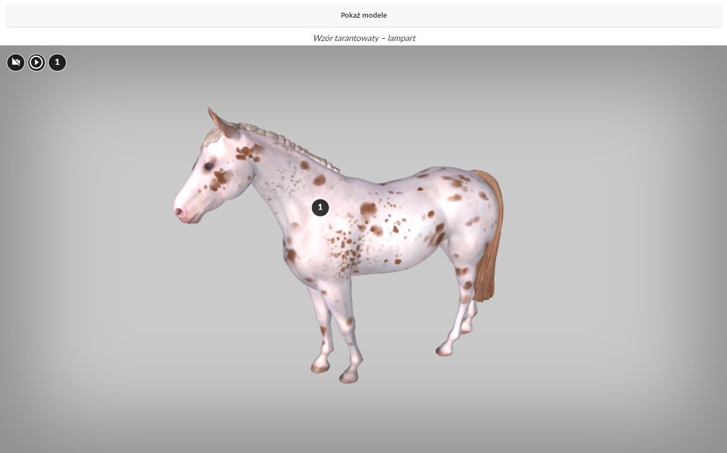Select the numbered 1 icon in the viewer toolbar
The width and height of the screenshot is (727, 453).
[57, 63]
